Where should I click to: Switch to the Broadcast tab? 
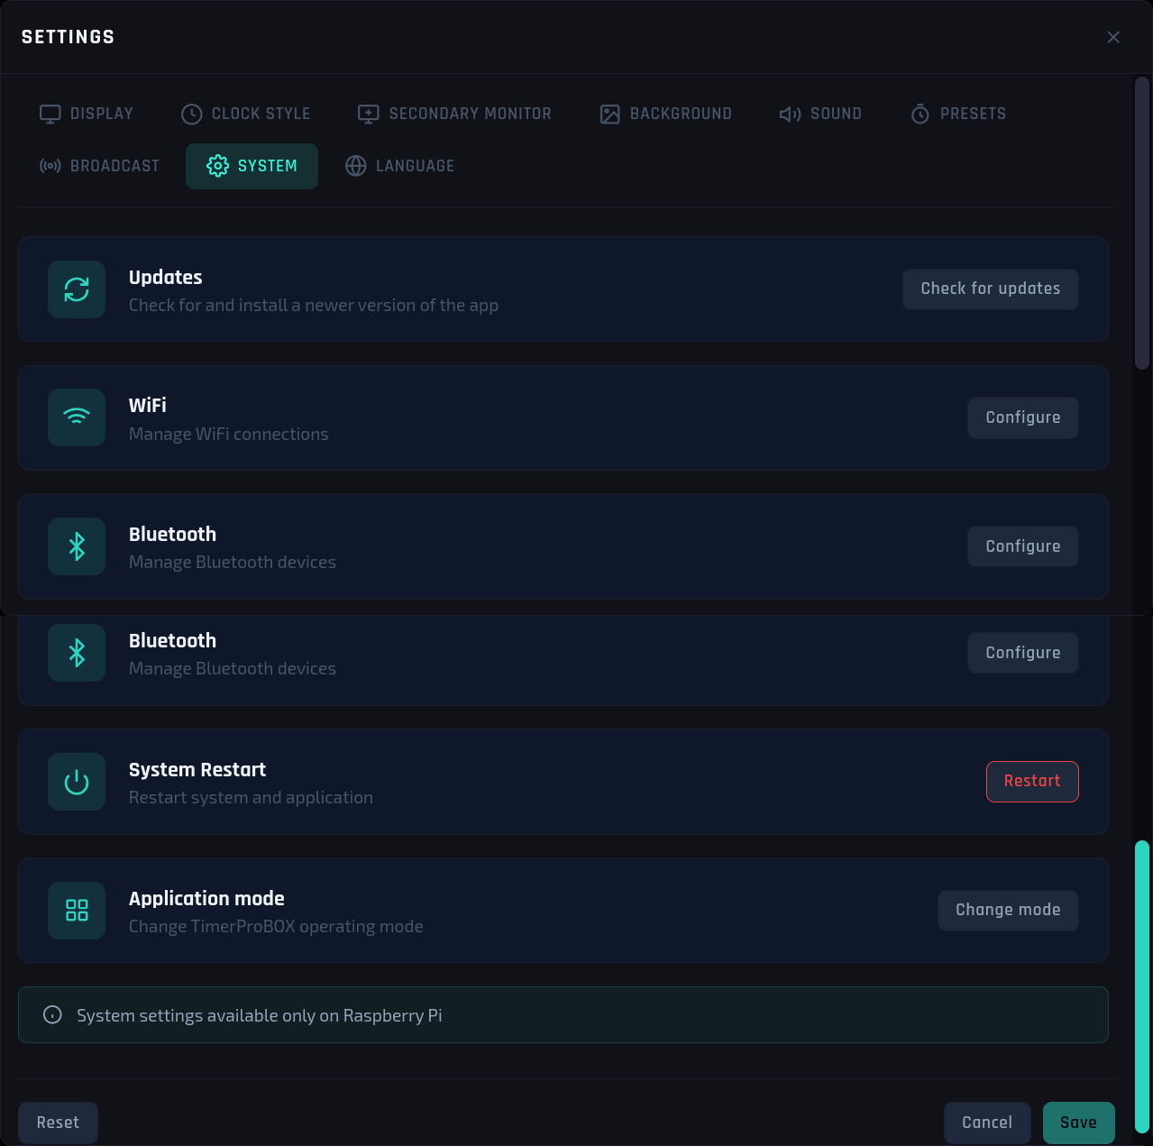point(99,166)
